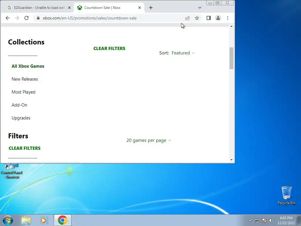This screenshot has width=301, height=226.
Task: Open Chrome's three-dot menu
Action: [x=228, y=18]
